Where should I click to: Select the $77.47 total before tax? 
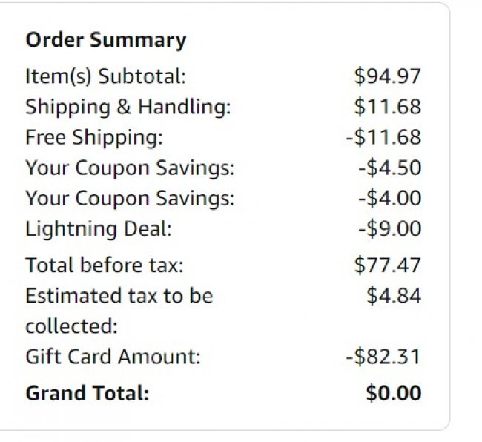click(387, 265)
